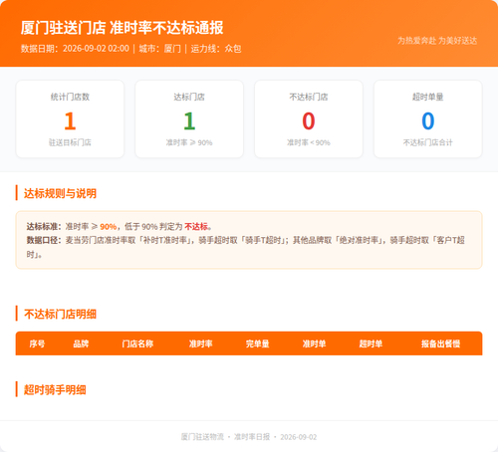Click the red 不达标 keyword in the rules
498x452 pixels.
point(196,227)
